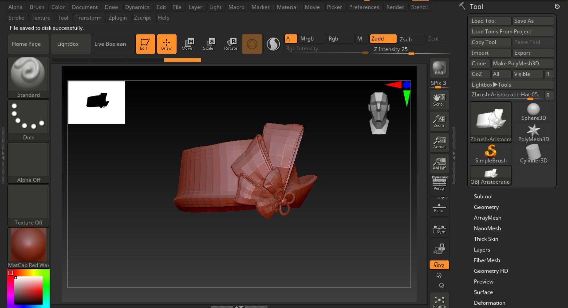Expand the Geometry section

(x=486, y=207)
